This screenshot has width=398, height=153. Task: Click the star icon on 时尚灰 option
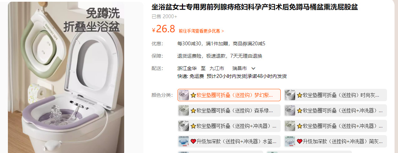tap(300, 95)
